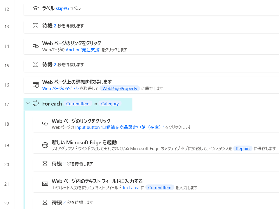The width and height of the screenshot is (279, 209).
Task: Select the 'ラベル' action title on row 12
Action: pos(48,8)
